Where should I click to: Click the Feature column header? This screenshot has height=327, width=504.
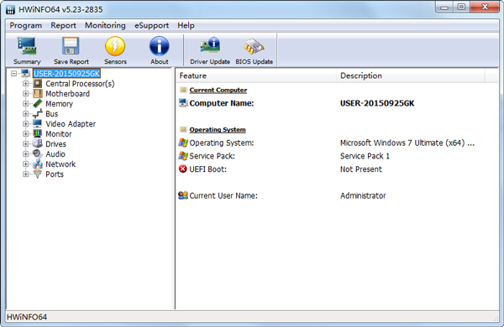click(x=256, y=75)
